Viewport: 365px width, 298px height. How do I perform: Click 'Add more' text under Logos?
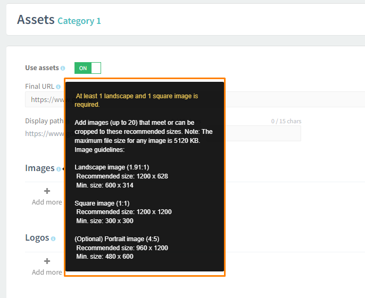(47, 272)
